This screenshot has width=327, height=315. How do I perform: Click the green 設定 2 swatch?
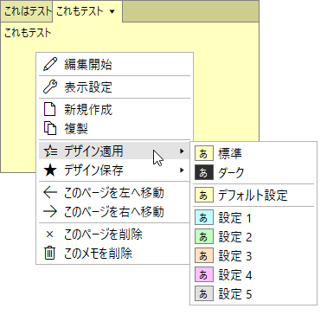tap(204, 236)
